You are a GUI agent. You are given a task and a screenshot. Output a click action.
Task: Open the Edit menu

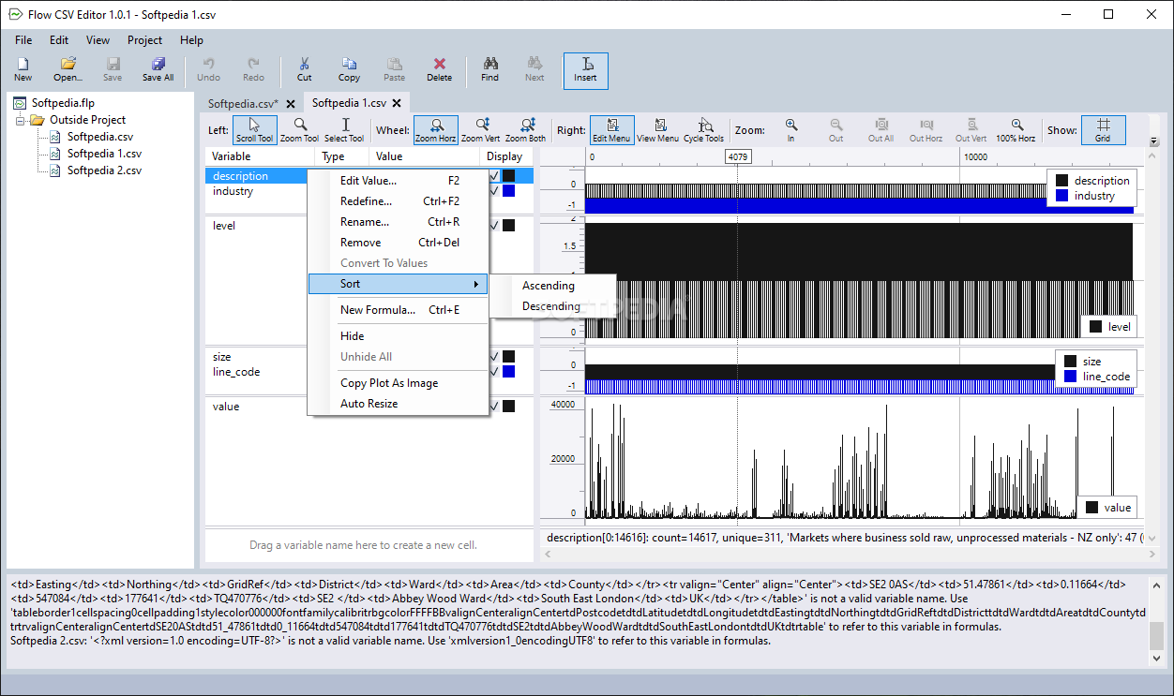pyautogui.click(x=59, y=40)
